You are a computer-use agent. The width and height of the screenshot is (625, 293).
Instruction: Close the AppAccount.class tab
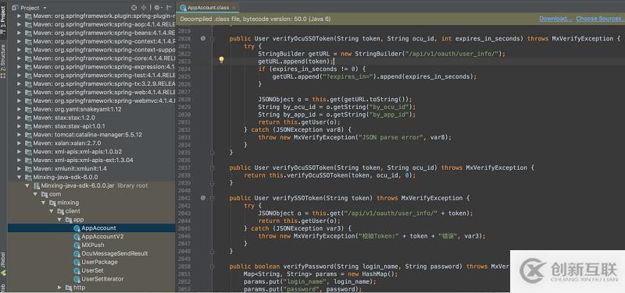(234, 8)
